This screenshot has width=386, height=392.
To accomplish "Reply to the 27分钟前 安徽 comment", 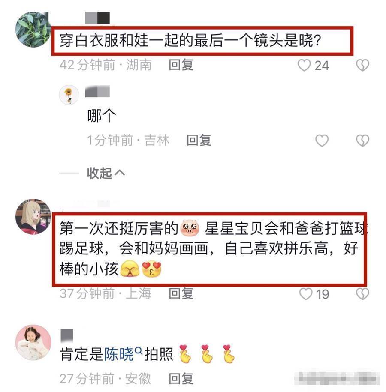I will (181, 378).
